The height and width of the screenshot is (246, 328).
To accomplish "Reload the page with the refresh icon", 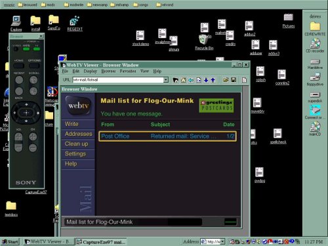I will click(199, 80).
